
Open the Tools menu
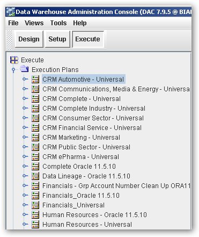pos(58,23)
